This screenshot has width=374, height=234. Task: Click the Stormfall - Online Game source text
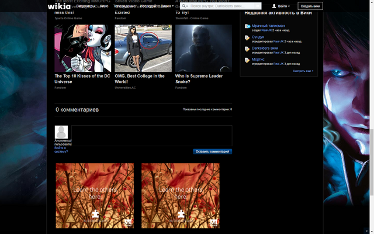tap(192, 18)
